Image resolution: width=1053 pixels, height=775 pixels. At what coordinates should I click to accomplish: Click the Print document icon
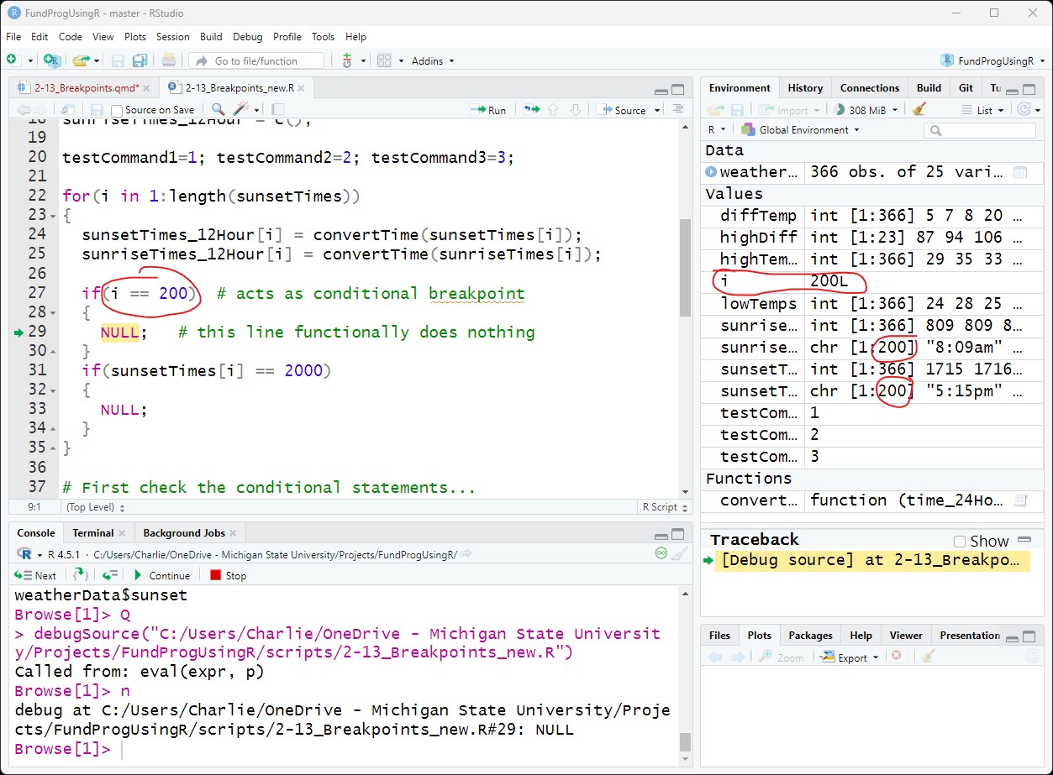(169, 60)
